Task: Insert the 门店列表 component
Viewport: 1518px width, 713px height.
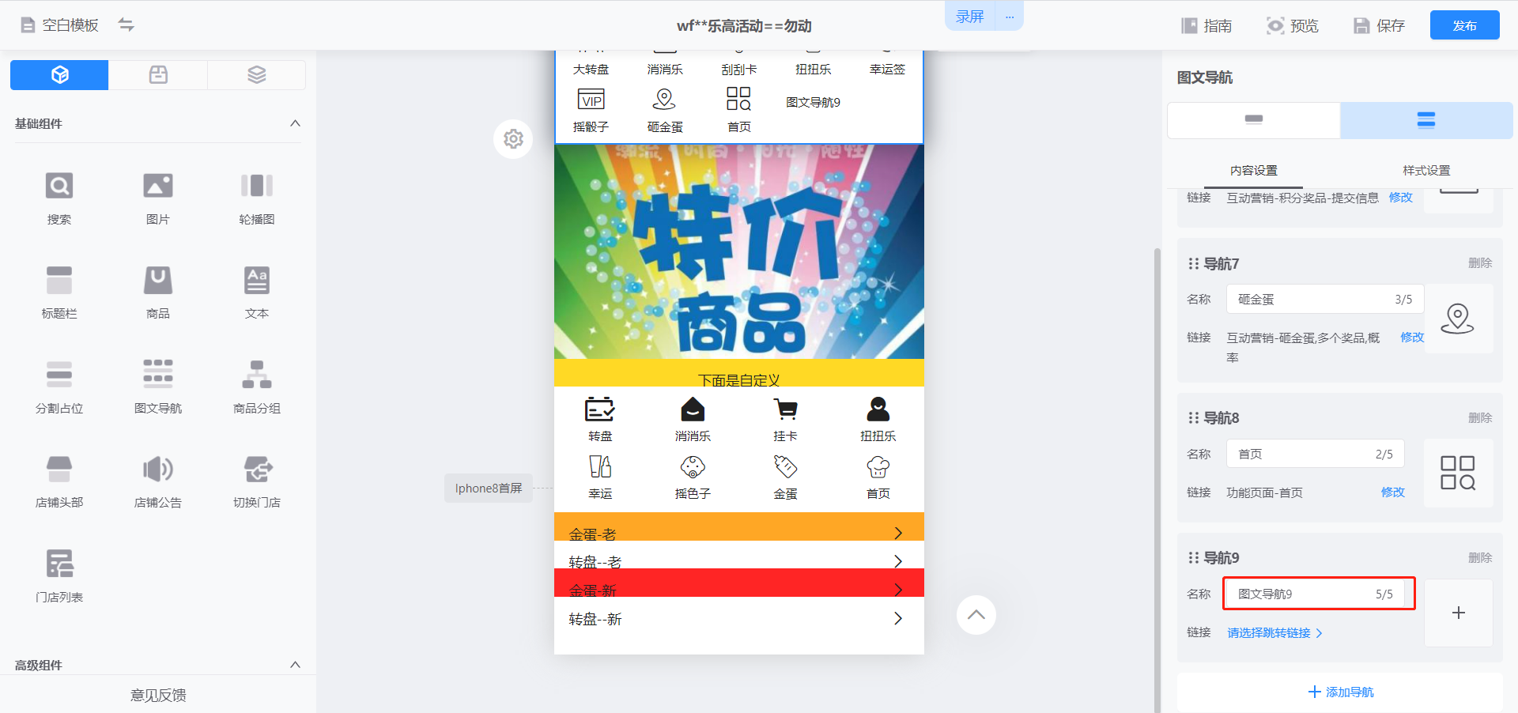Action: pyautogui.click(x=59, y=564)
